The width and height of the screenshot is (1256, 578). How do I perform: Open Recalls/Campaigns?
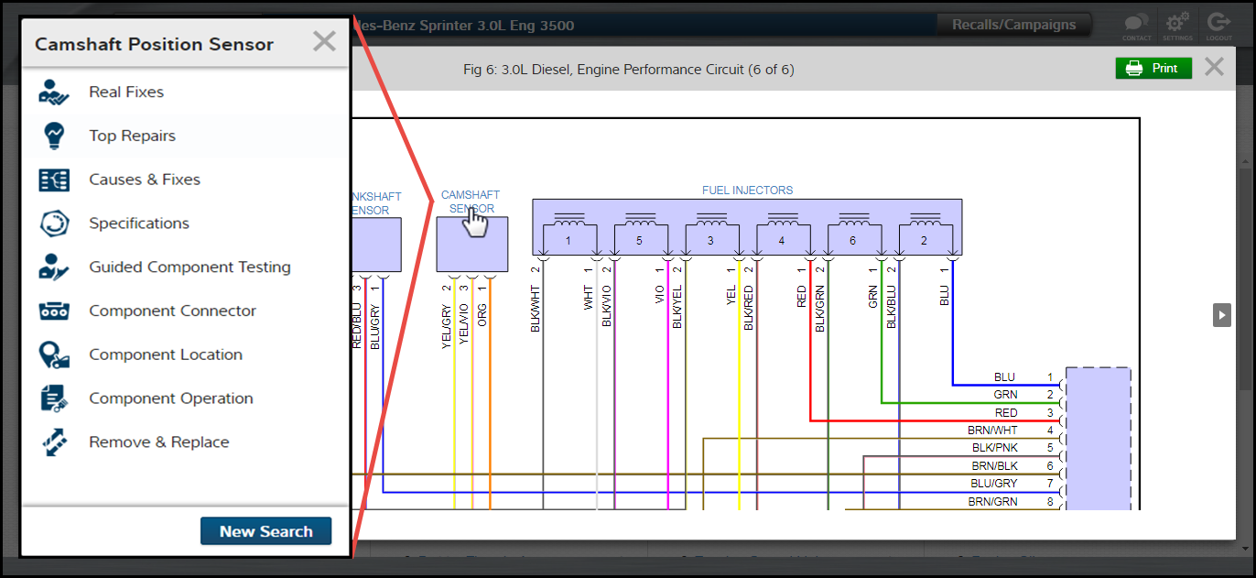pos(1013,26)
